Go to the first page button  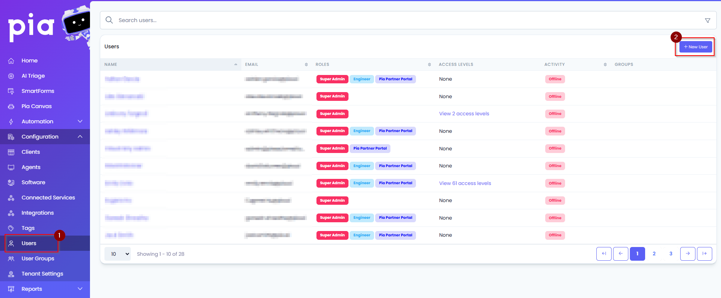(x=604, y=254)
